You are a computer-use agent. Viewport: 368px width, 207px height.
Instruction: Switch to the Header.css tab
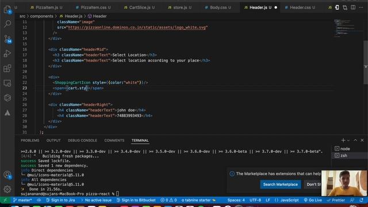pyautogui.click(x=300, y=7)
